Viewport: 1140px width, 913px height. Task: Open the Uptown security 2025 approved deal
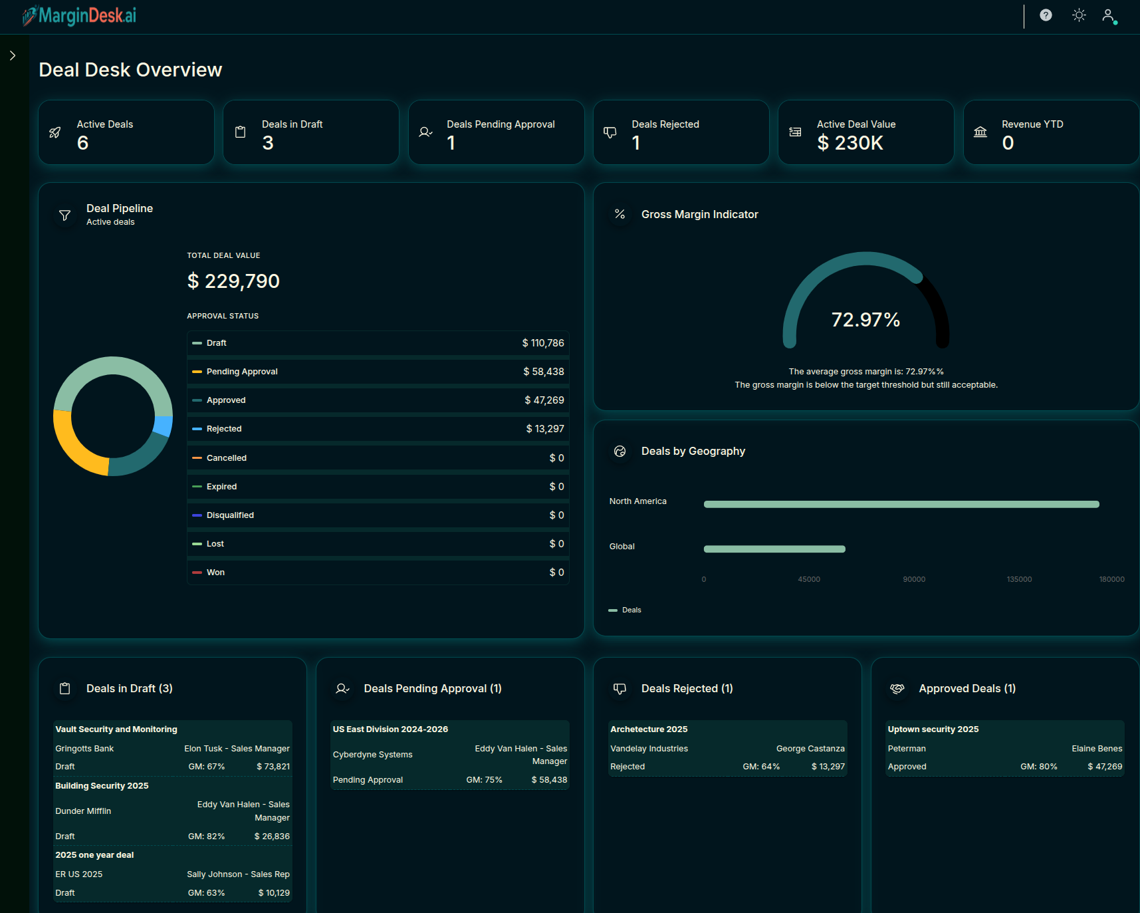click(x=1004, y=747)
